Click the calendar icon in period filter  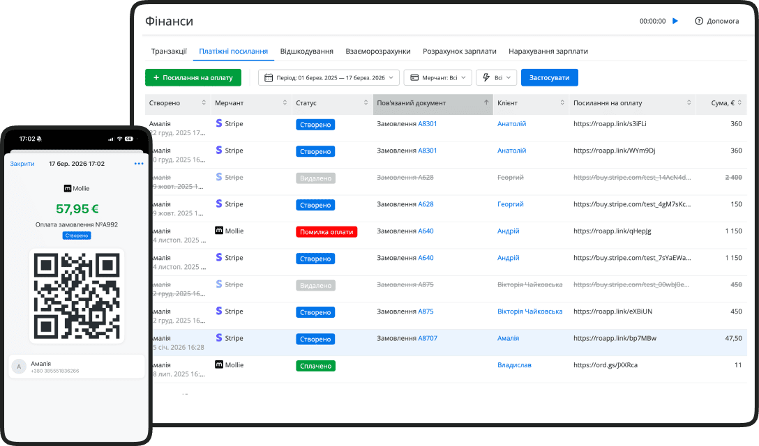(x=269, y=78)
